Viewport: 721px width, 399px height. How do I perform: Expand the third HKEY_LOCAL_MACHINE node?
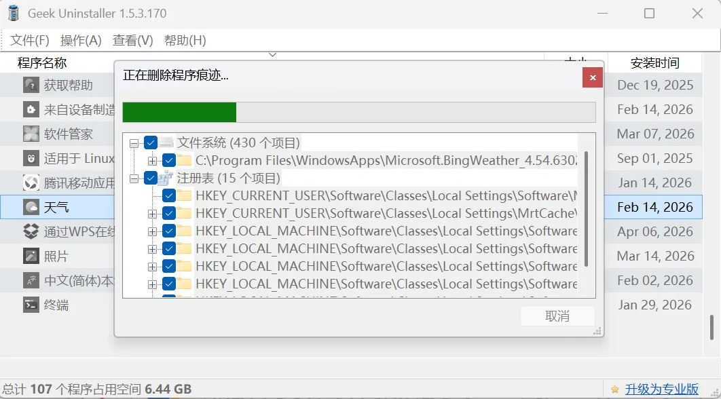(152, 267)
